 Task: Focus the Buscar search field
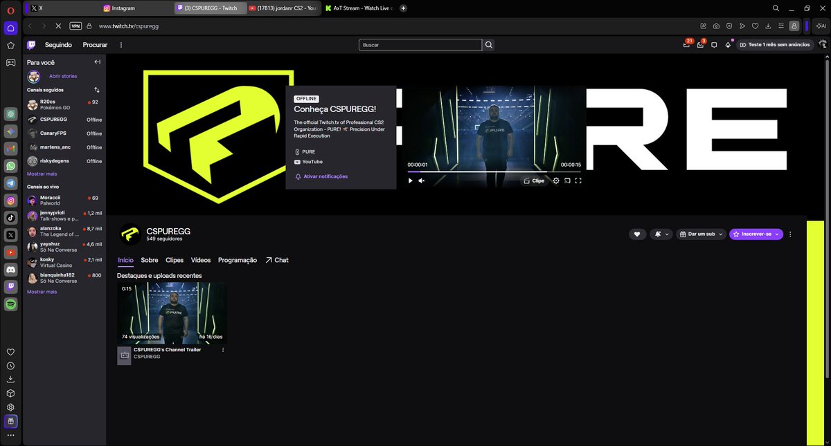pos(420,45)
